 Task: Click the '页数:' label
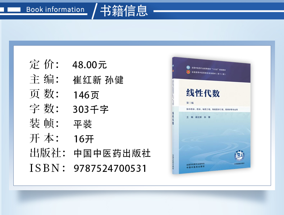[44, 94]
